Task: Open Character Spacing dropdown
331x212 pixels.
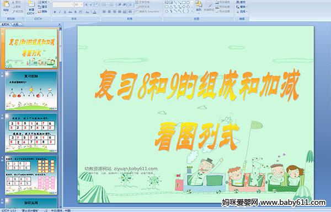Action: click(81, 12)
